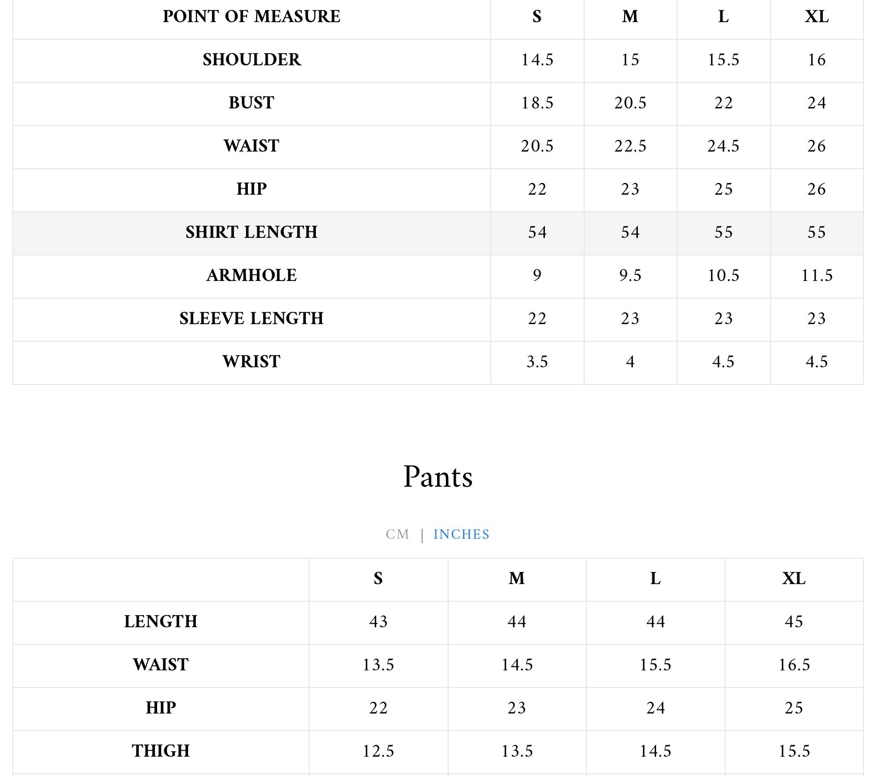Screen dimensions: 873x776
Task: Click the armhole XL value 11.5
Action: click(x=817, y=275)
